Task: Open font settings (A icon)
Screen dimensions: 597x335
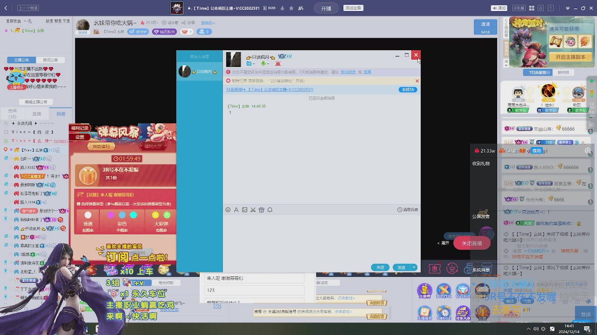Action: click(x=236, y=210)
